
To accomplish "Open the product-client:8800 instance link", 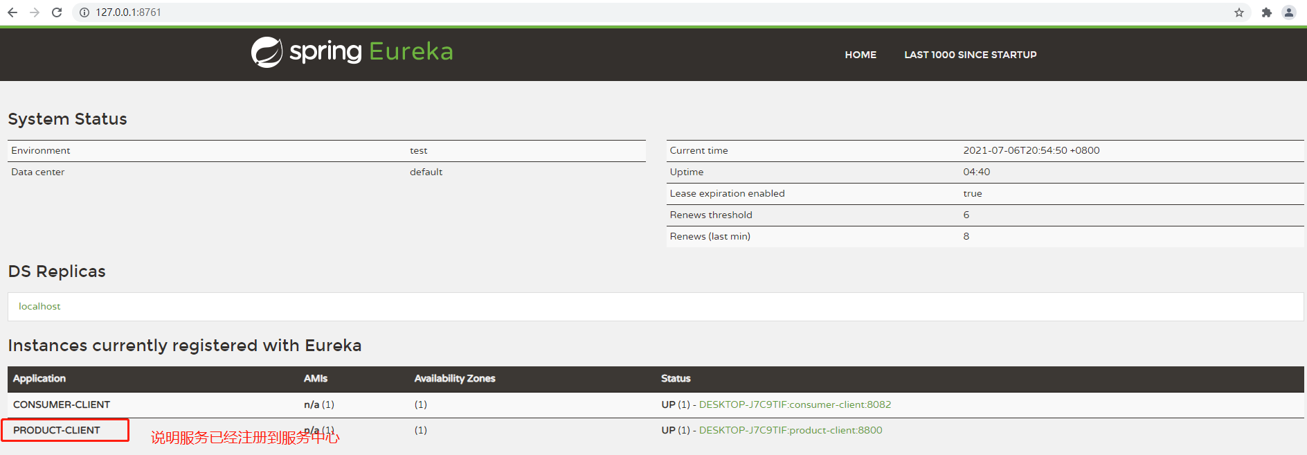I will pos(791,430).
